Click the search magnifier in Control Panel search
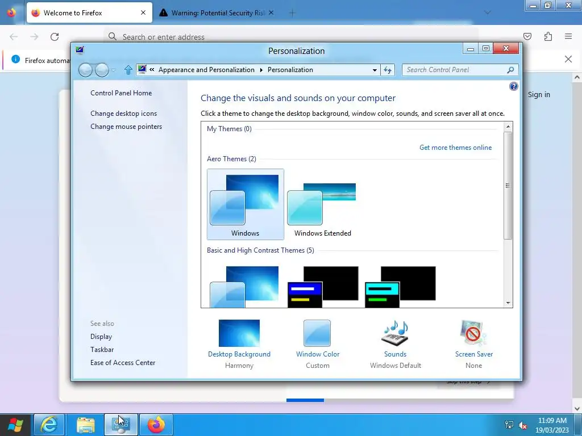The height and width of the screenshot is (436, 582). [x=510, y=70]
